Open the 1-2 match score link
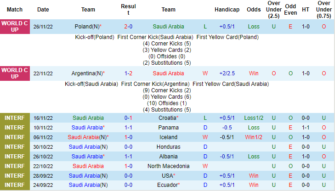 (x=129, y=73)
